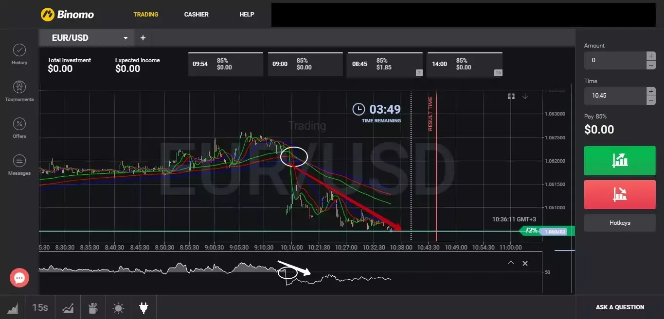Select the 09:54 trade card
Viewport: 664px width, 319px height.
(x=226, y=64)
